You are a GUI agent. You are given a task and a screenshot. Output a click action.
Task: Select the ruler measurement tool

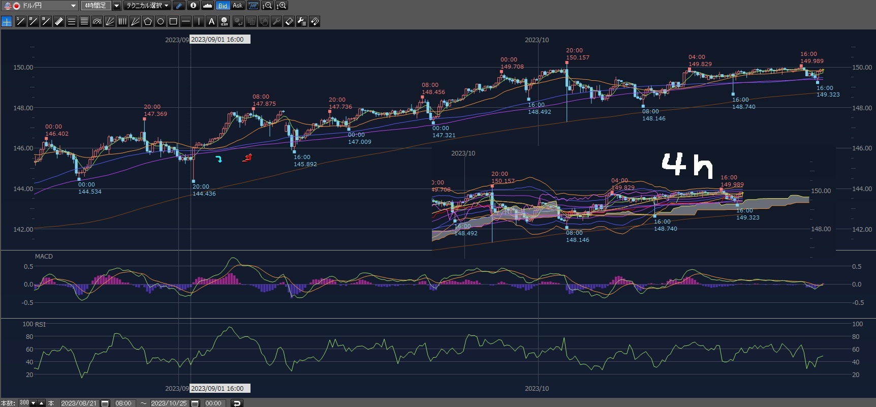[59, 21]
